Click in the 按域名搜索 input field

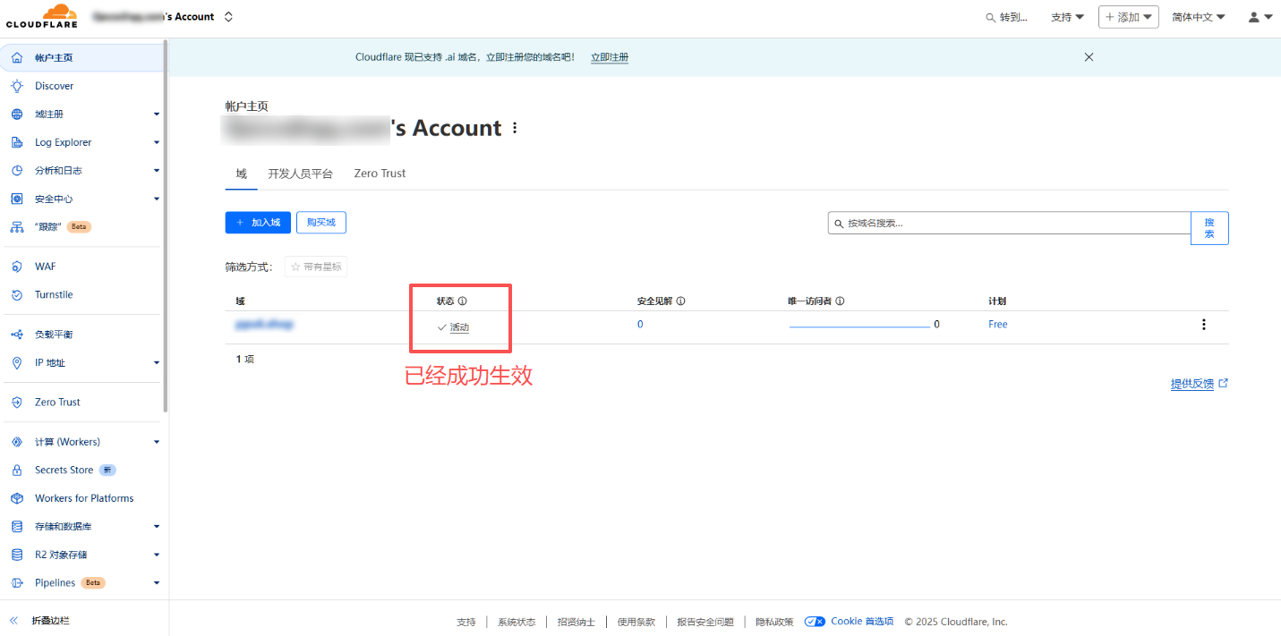(x=1009, y=223)
